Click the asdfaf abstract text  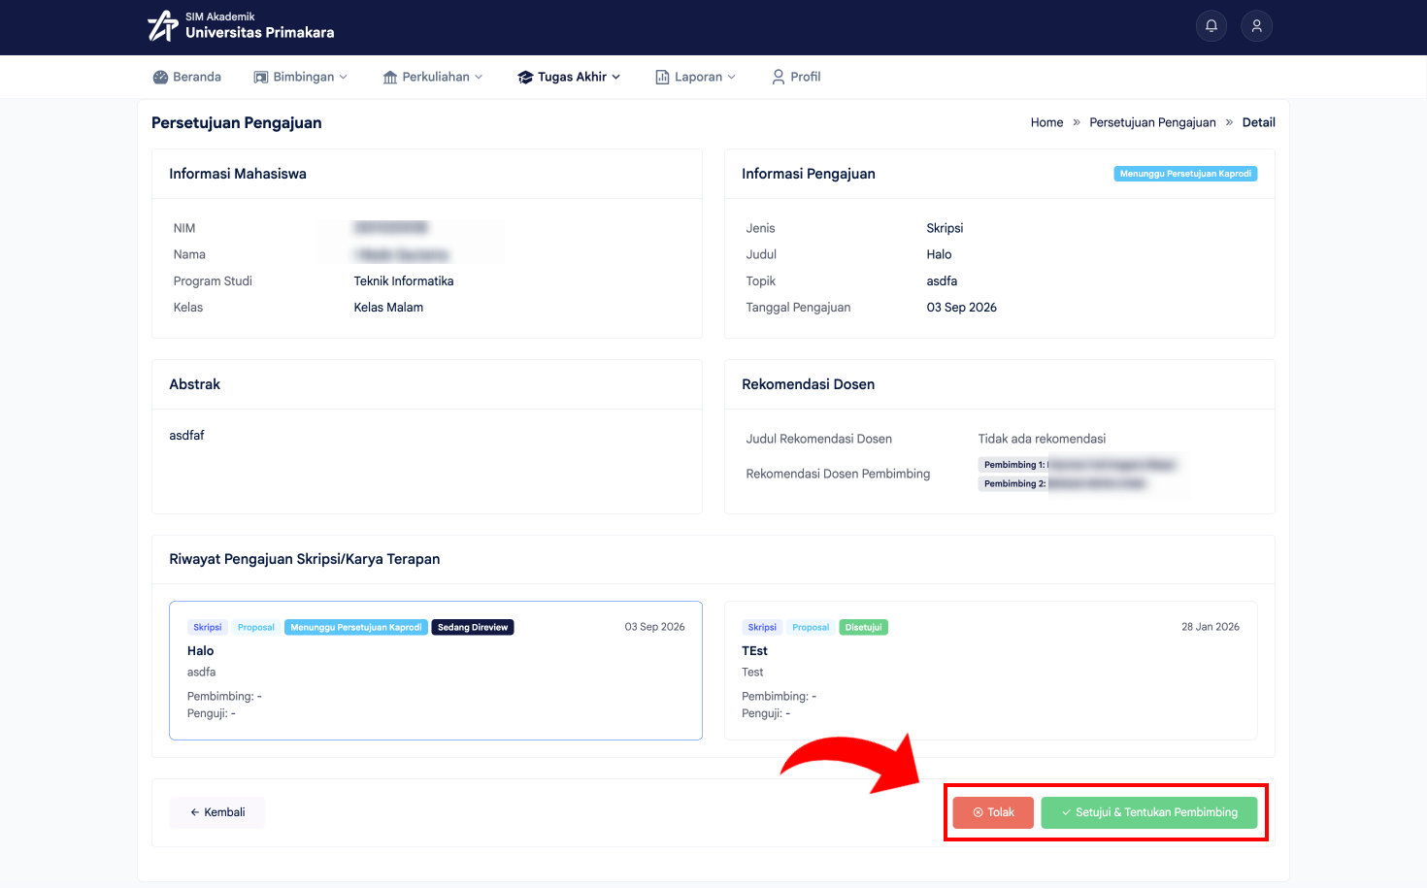[x=186, y=436]
